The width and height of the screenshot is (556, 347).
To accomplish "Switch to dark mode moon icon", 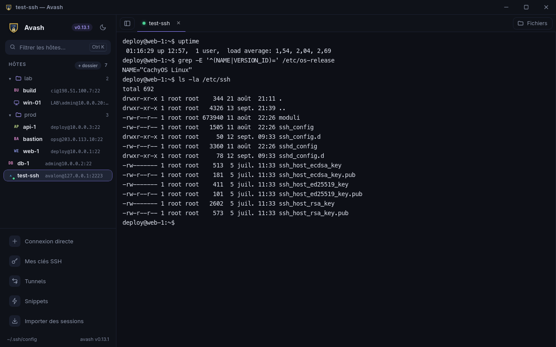I will click(x=103, y=27).
